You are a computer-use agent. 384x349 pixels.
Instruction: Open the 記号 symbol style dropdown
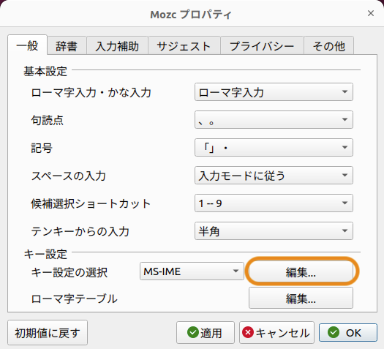274,148
